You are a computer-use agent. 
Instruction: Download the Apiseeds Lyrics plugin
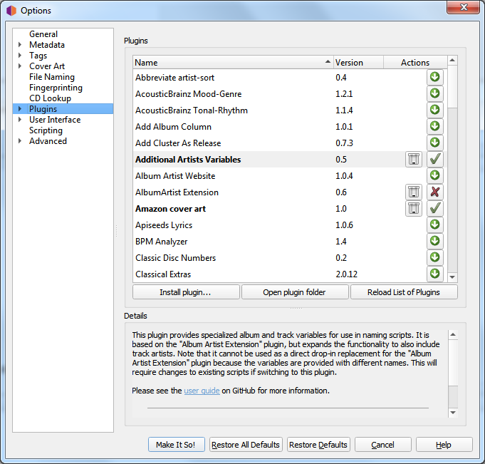tap(434, 225)
